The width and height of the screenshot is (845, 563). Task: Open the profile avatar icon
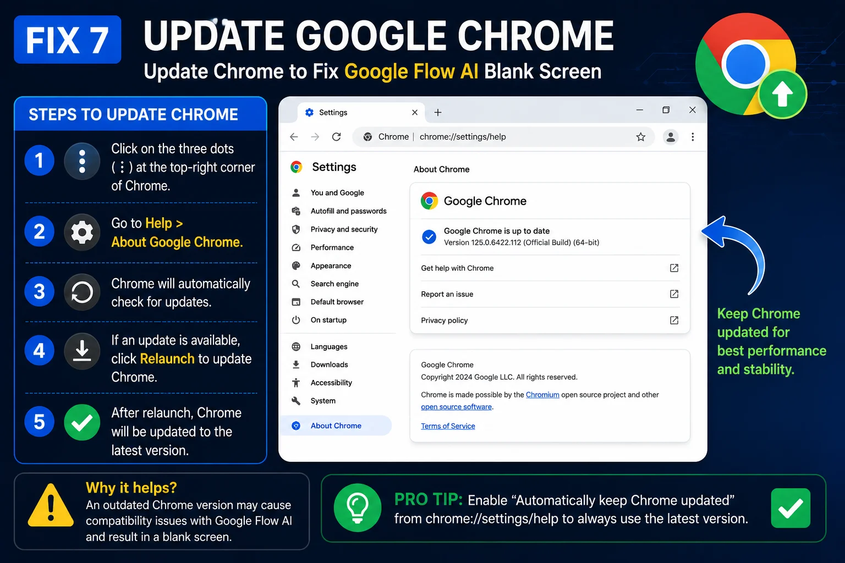coord(671,137)
